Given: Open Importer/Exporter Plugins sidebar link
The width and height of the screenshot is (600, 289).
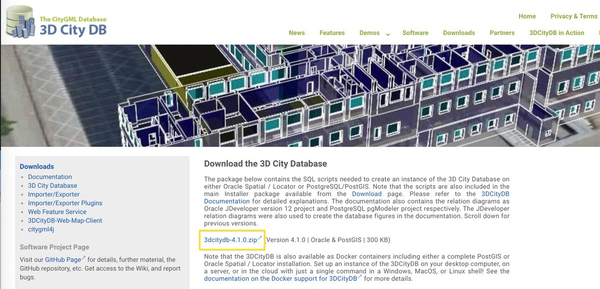Looking at the screenshot, I should pyautogui.click(x=65, y=203).
